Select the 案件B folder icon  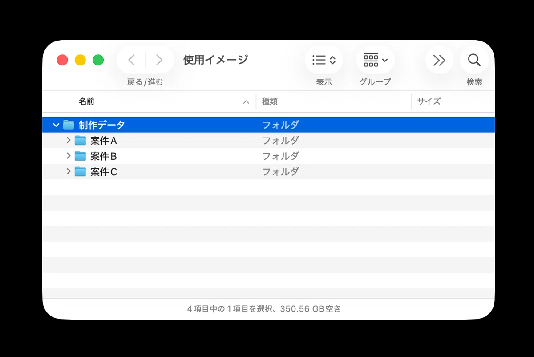(80, 156)
